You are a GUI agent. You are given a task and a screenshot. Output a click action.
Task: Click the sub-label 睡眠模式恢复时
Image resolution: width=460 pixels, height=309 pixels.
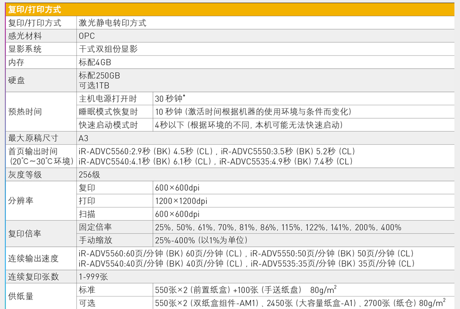click(108, 112)
